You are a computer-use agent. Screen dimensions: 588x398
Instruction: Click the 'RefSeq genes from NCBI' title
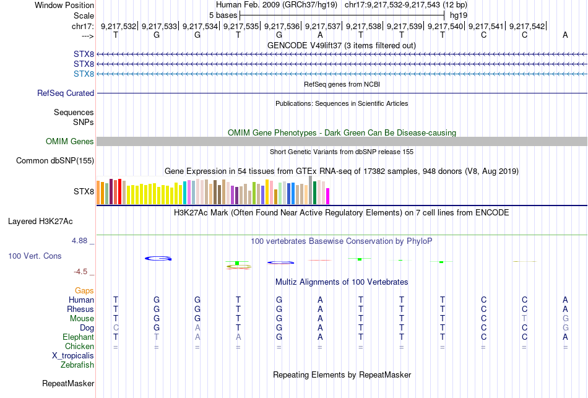point(342,84)
